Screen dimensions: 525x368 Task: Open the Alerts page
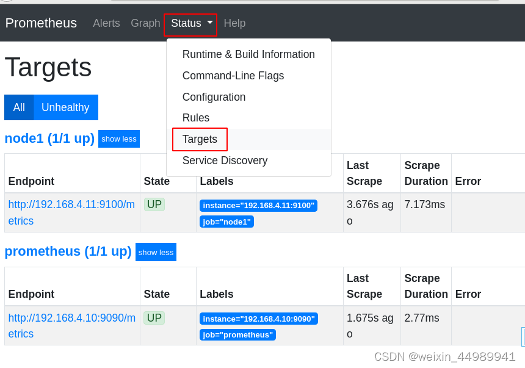pyautogui.click(x=106, y=23)
